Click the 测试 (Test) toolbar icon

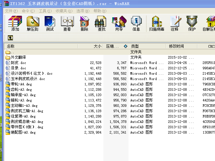pyautogui.click(x=50, y=23)
